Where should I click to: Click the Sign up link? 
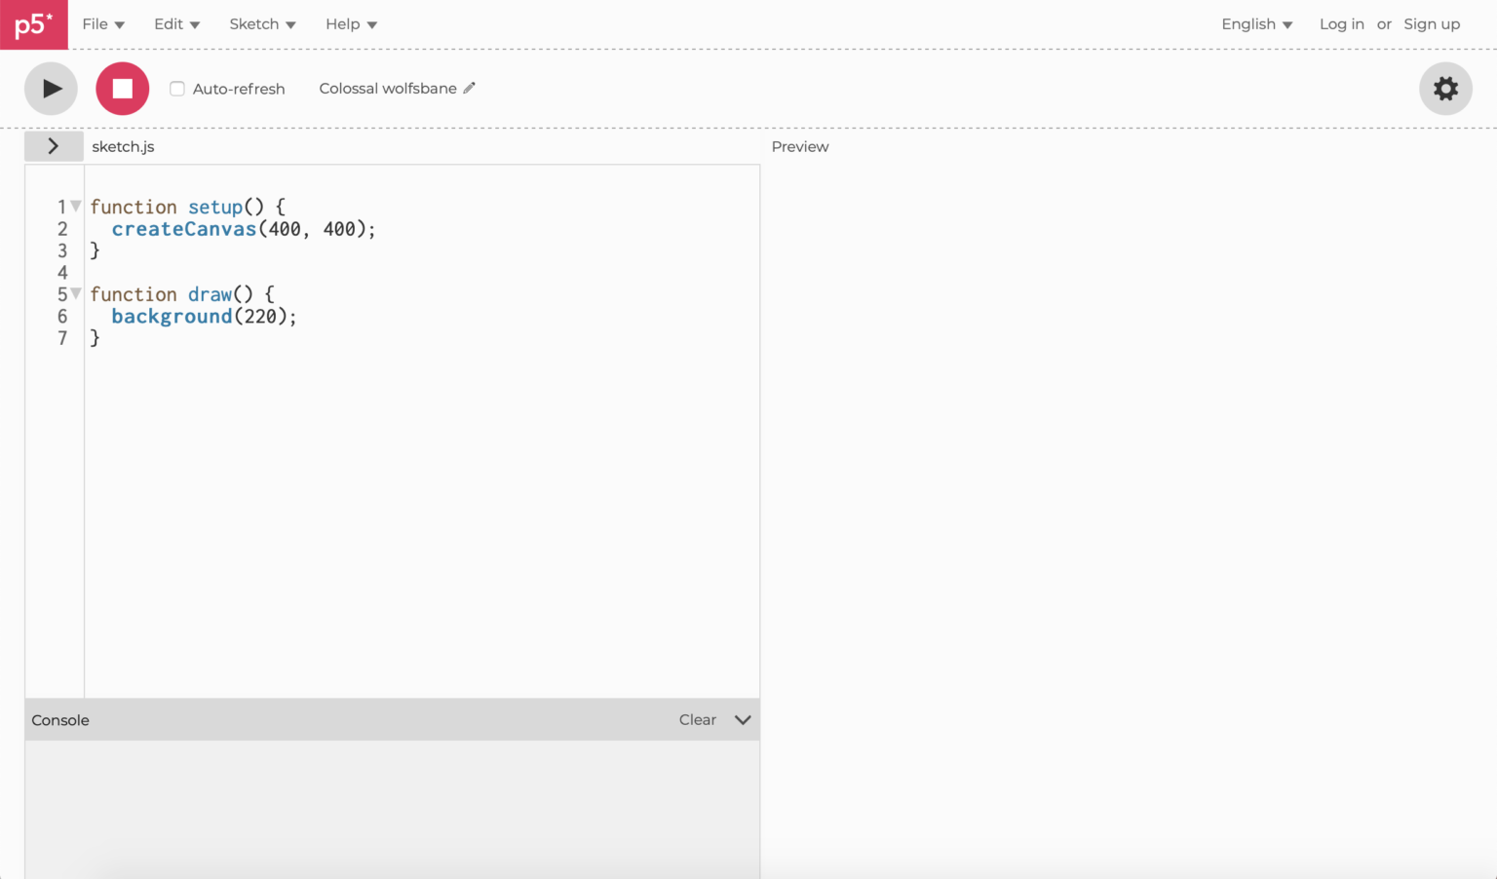(x=1432, y=24)
